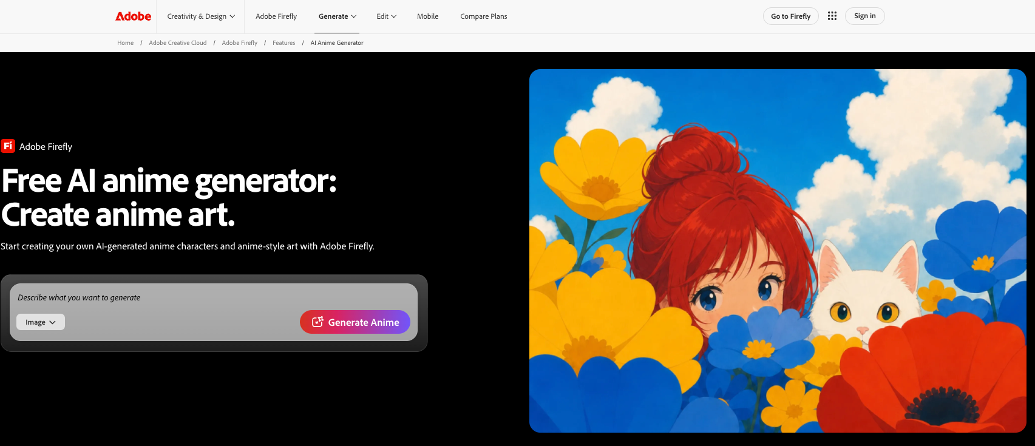Click the Generate Anime button

pos(355,322)
